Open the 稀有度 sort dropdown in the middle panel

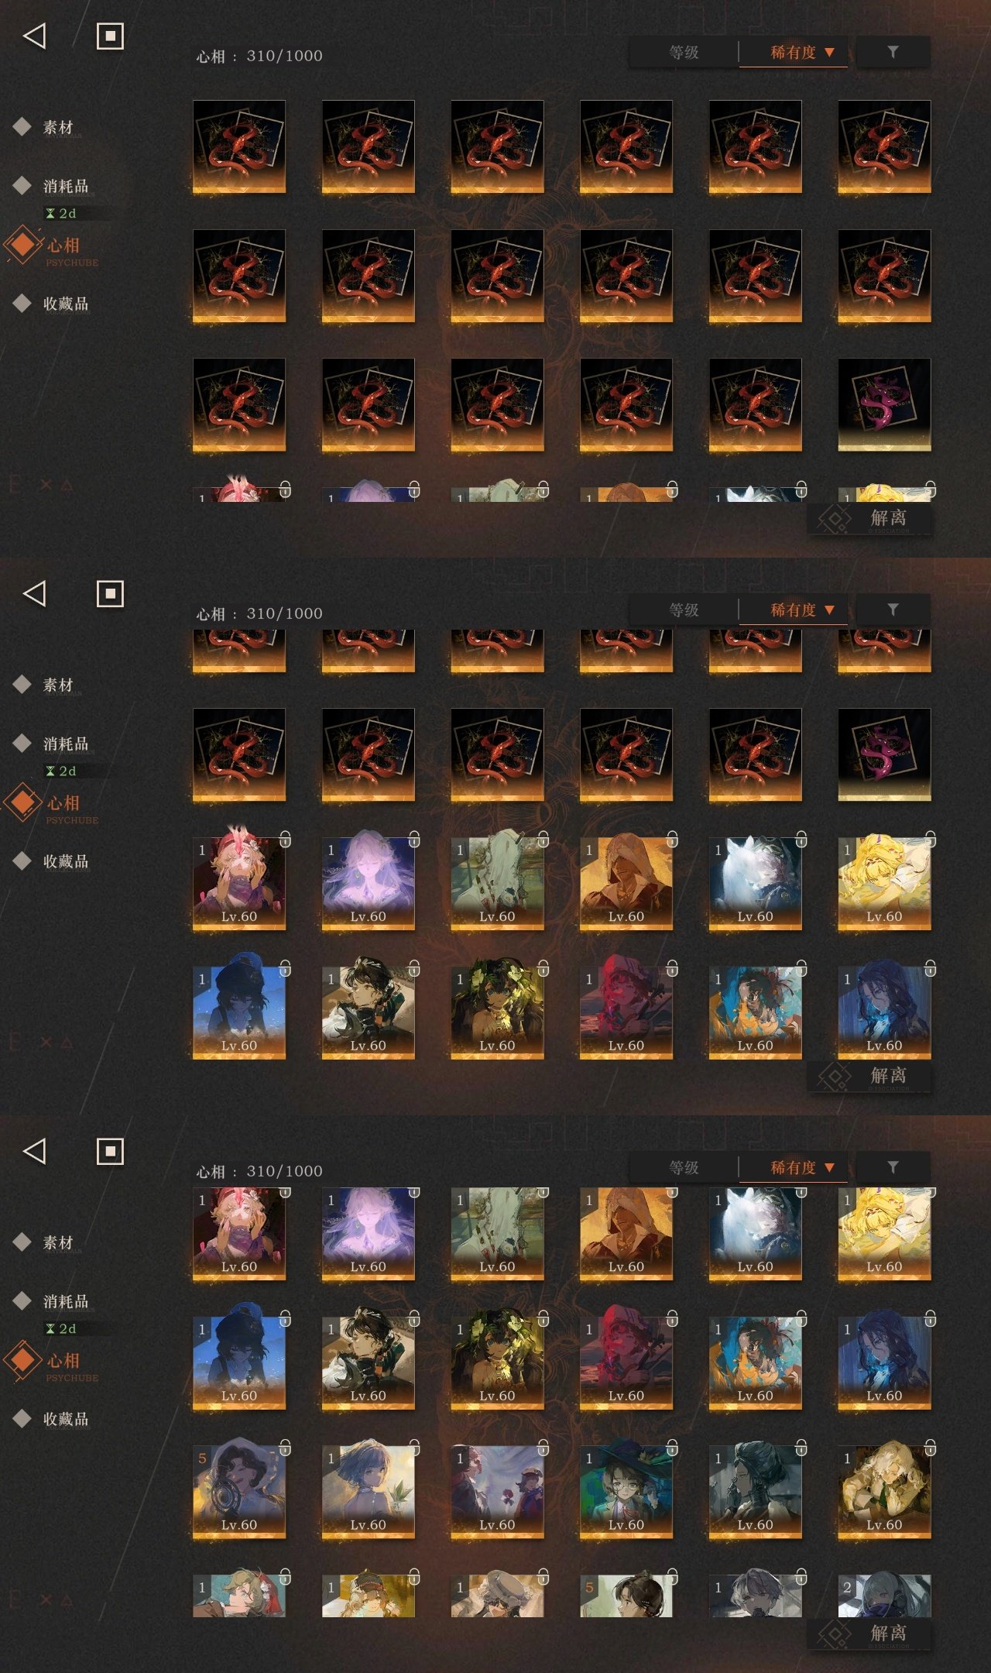click(794, 610)
